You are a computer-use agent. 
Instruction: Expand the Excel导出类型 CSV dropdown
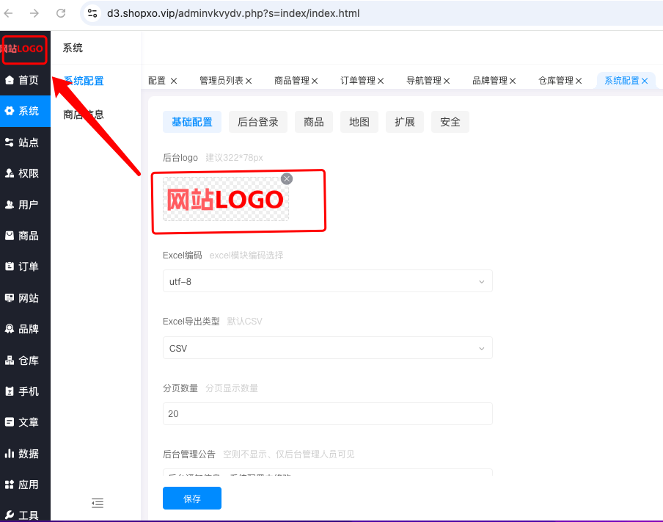328,348
